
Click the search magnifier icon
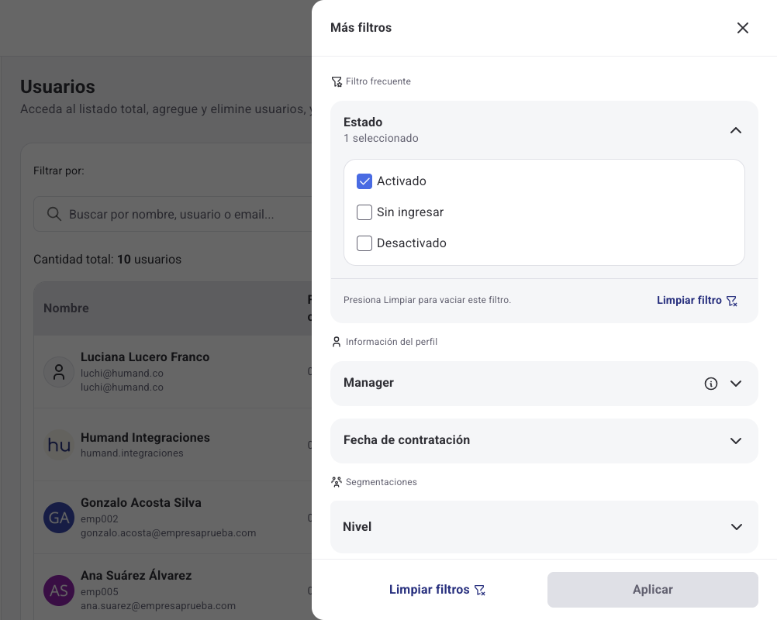(x=54, y=214)
